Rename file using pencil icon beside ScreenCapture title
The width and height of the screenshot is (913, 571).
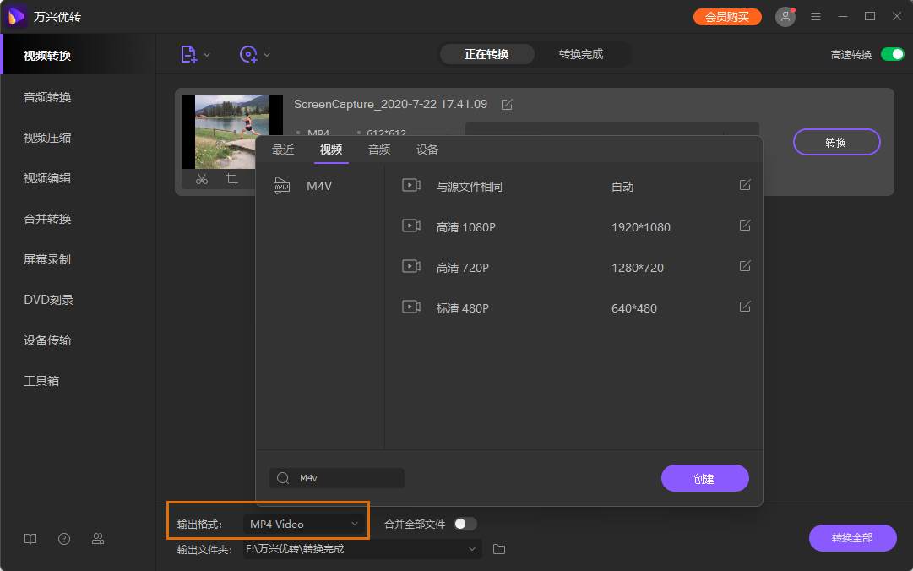pos(507,105)
